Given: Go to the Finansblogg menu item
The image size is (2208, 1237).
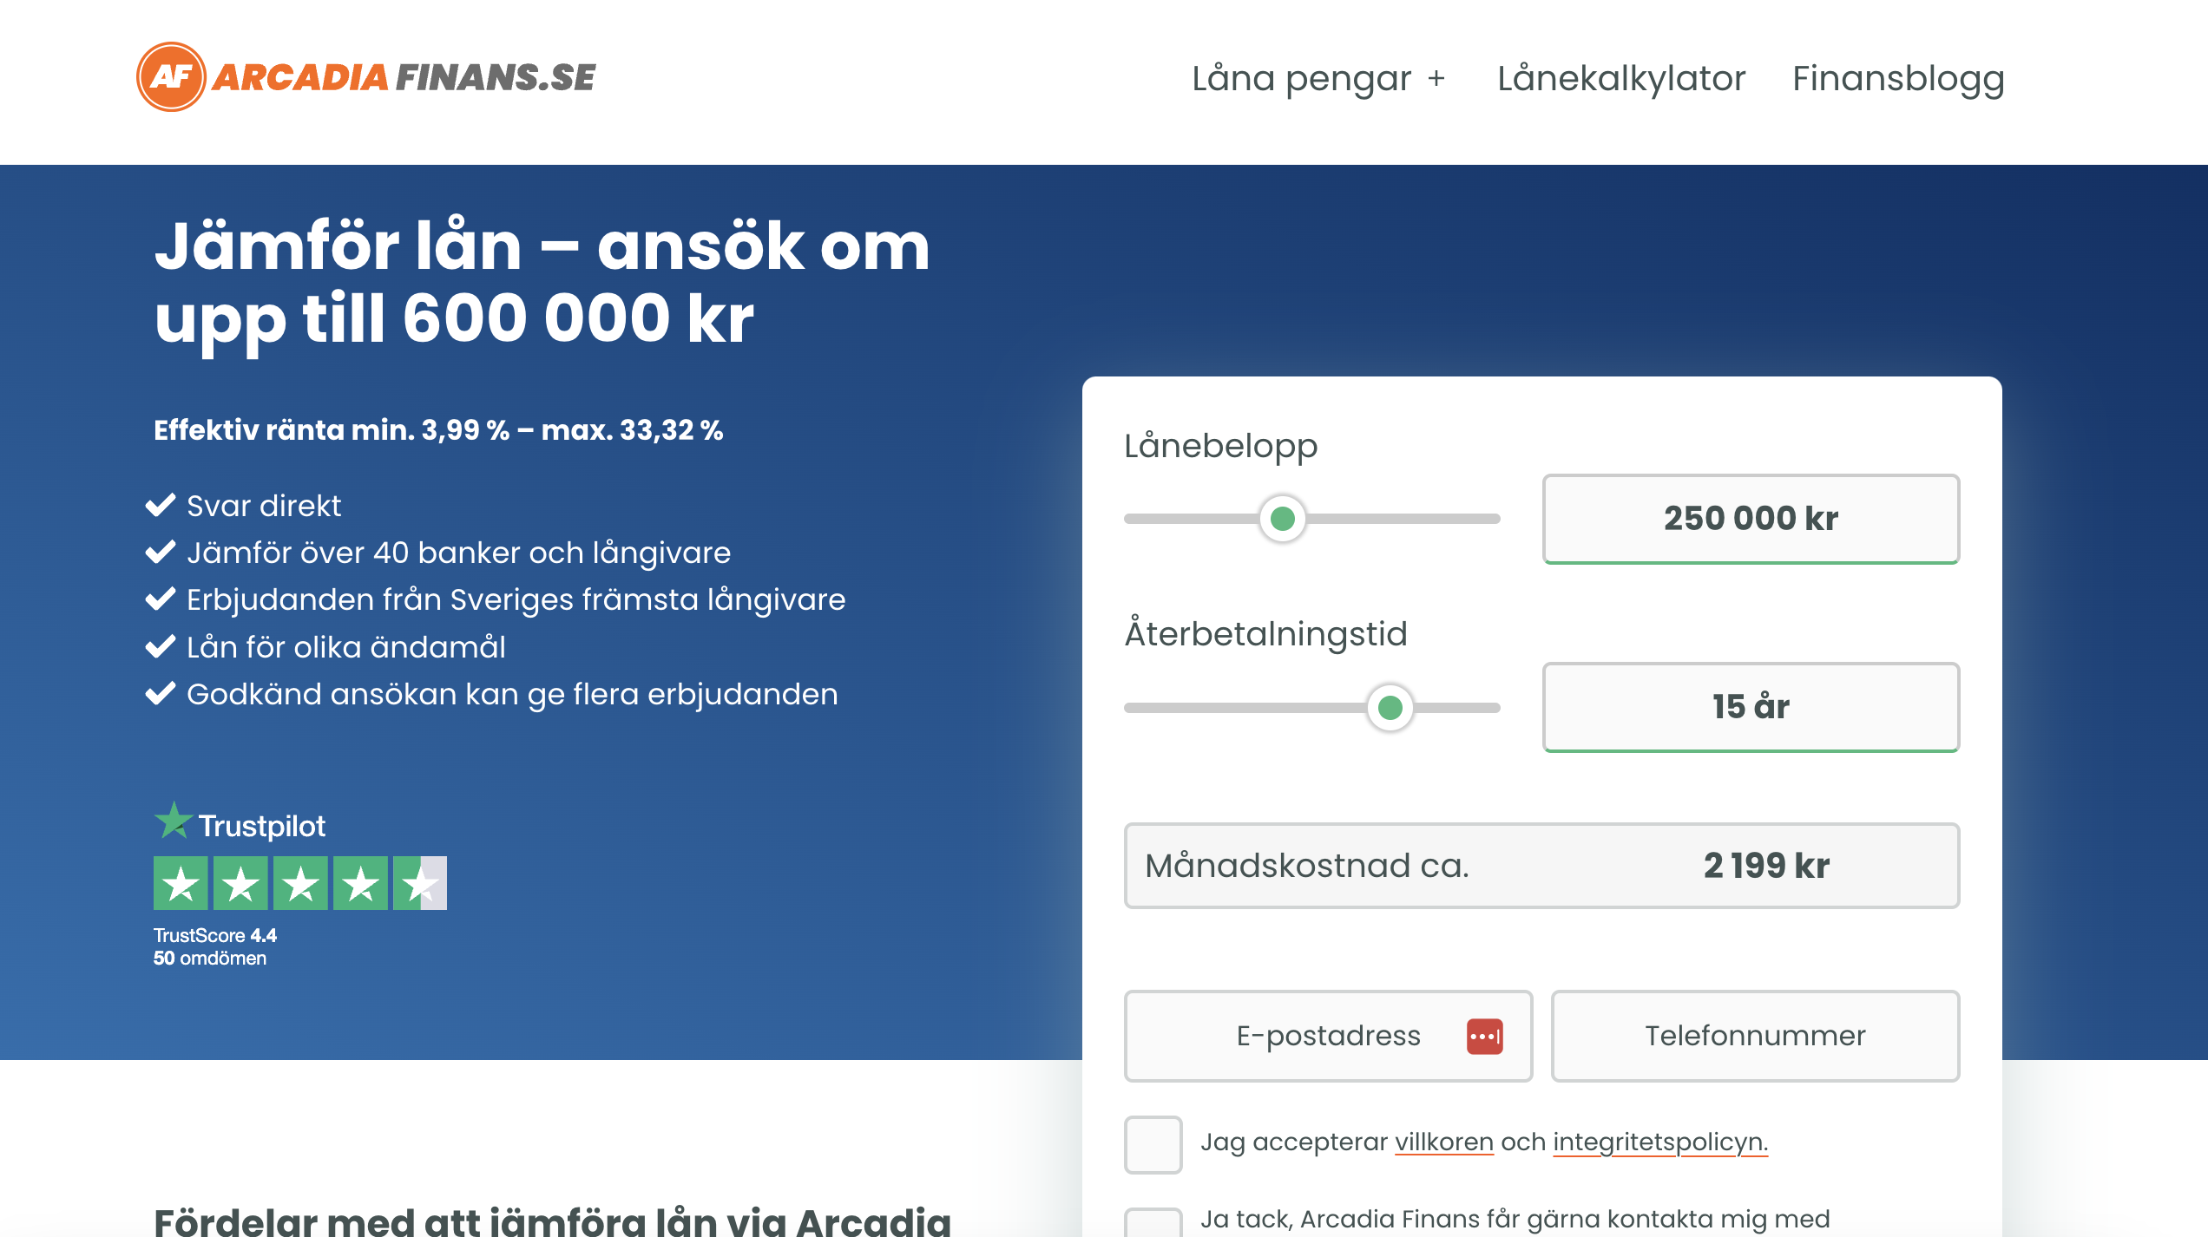Looking at the screenshot, I should (1898, 79).
